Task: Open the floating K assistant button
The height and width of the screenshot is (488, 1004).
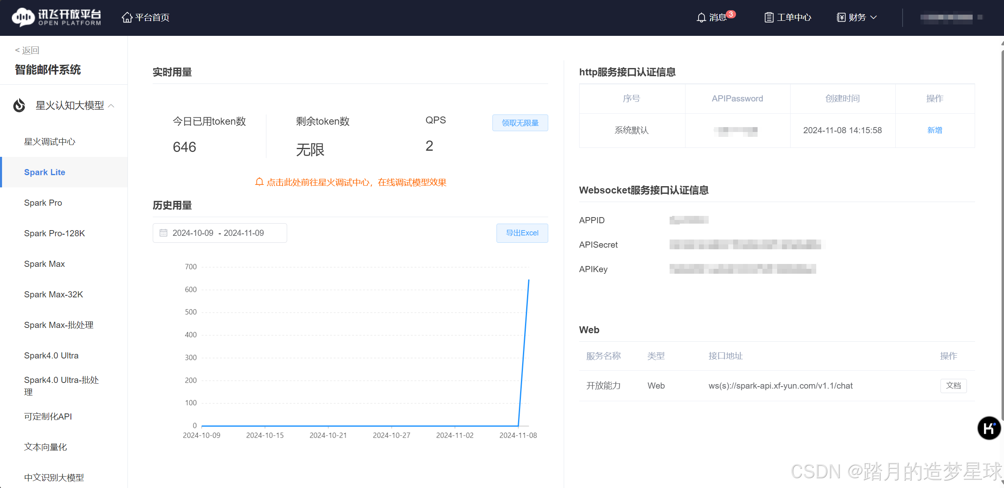Action: tap(989, 428)
